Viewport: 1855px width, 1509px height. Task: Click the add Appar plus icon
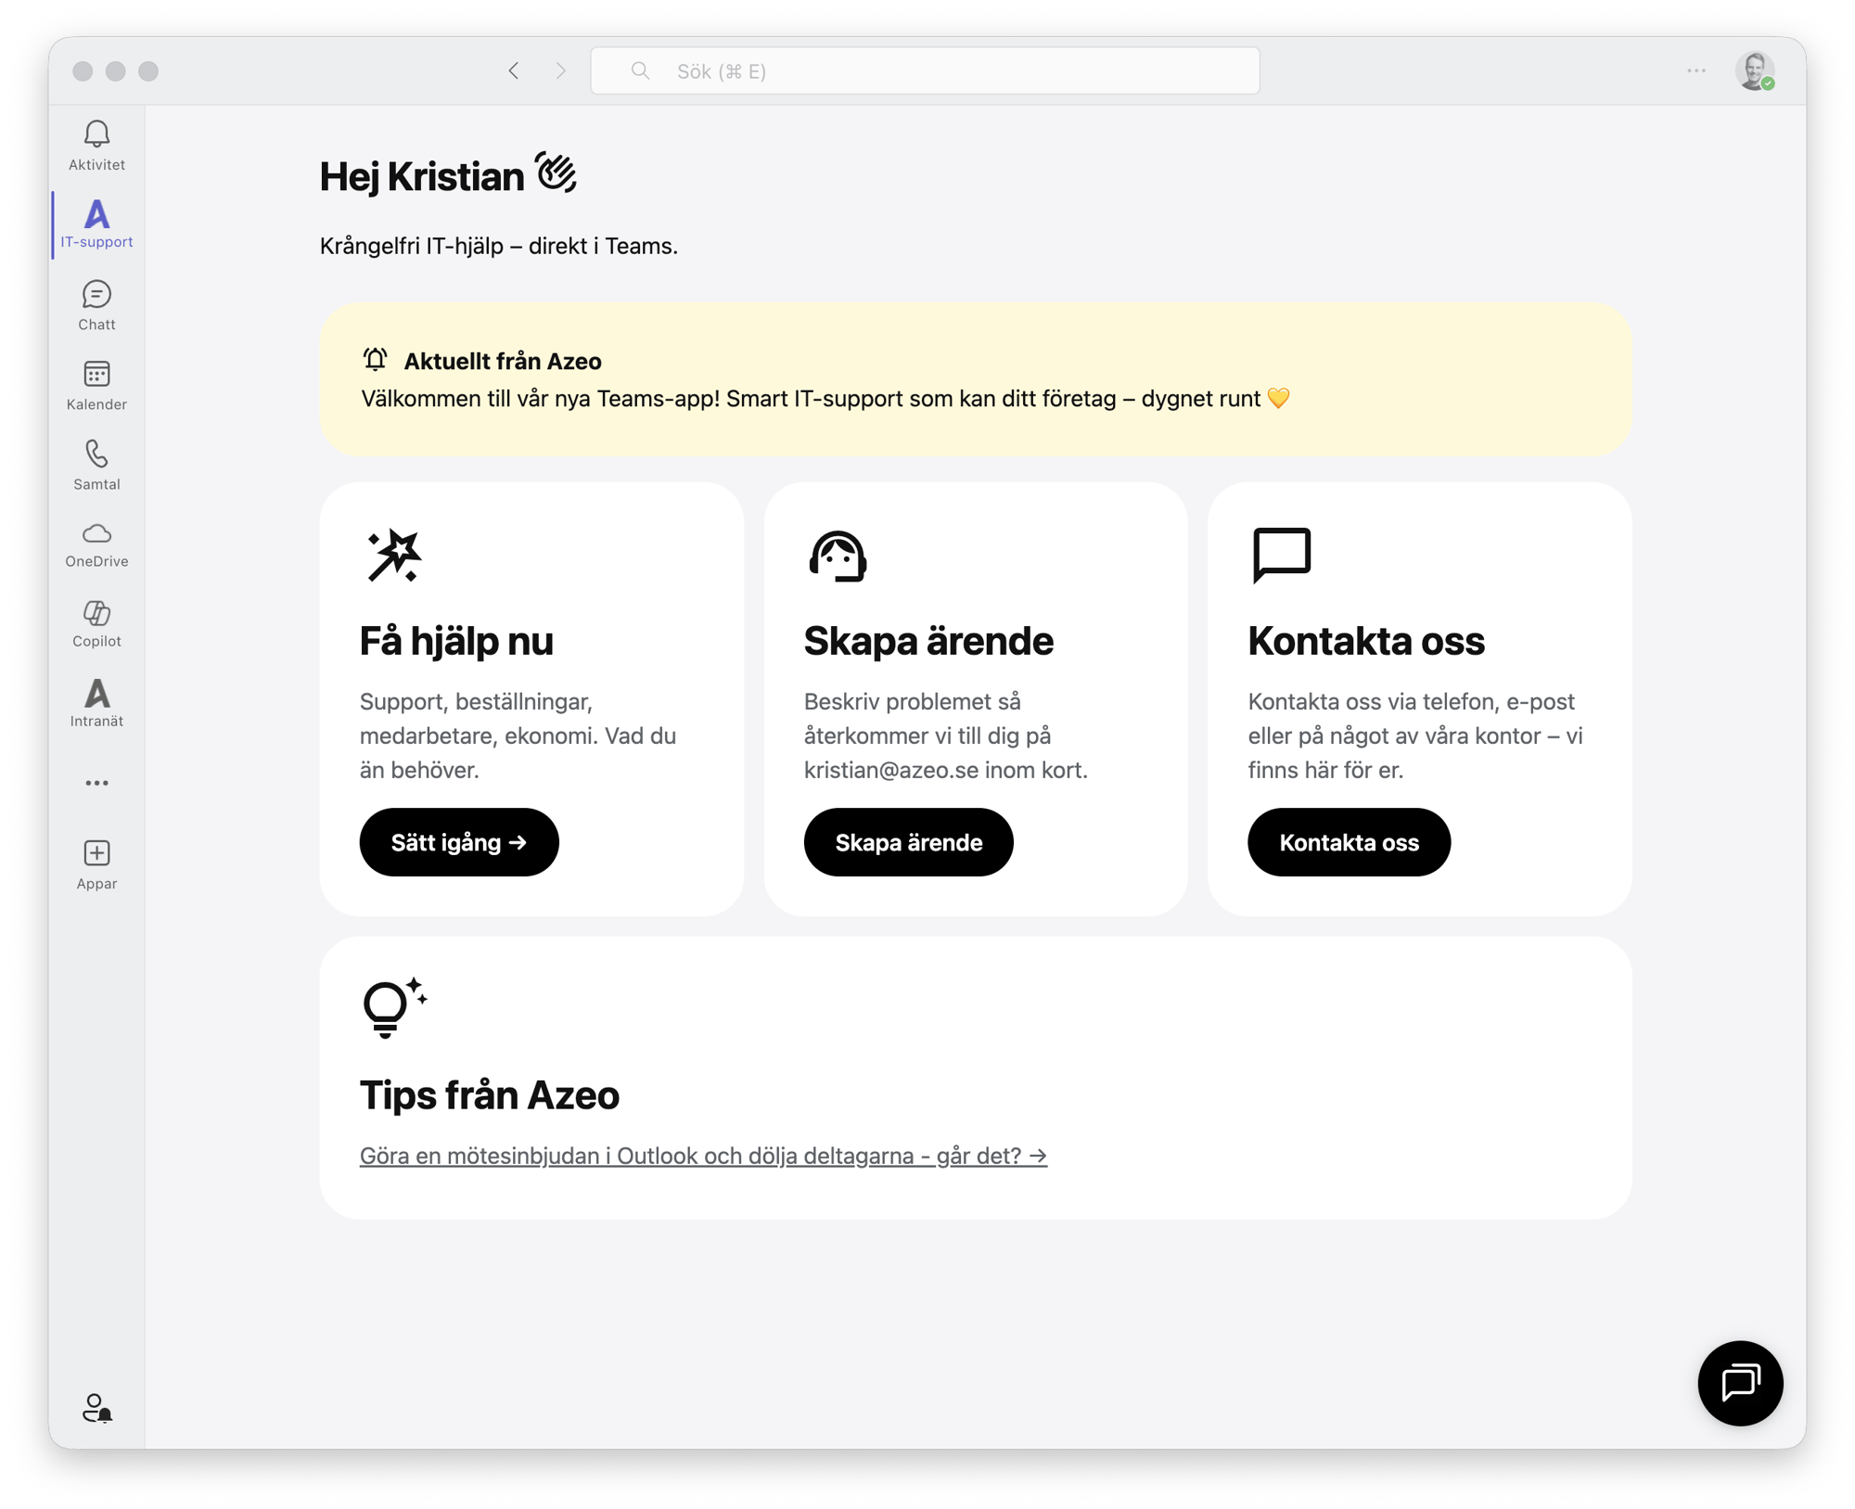coord(96,853)
